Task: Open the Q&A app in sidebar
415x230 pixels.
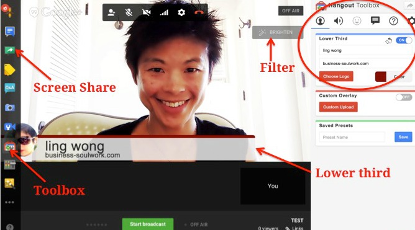Action: [x=9, y=87]
